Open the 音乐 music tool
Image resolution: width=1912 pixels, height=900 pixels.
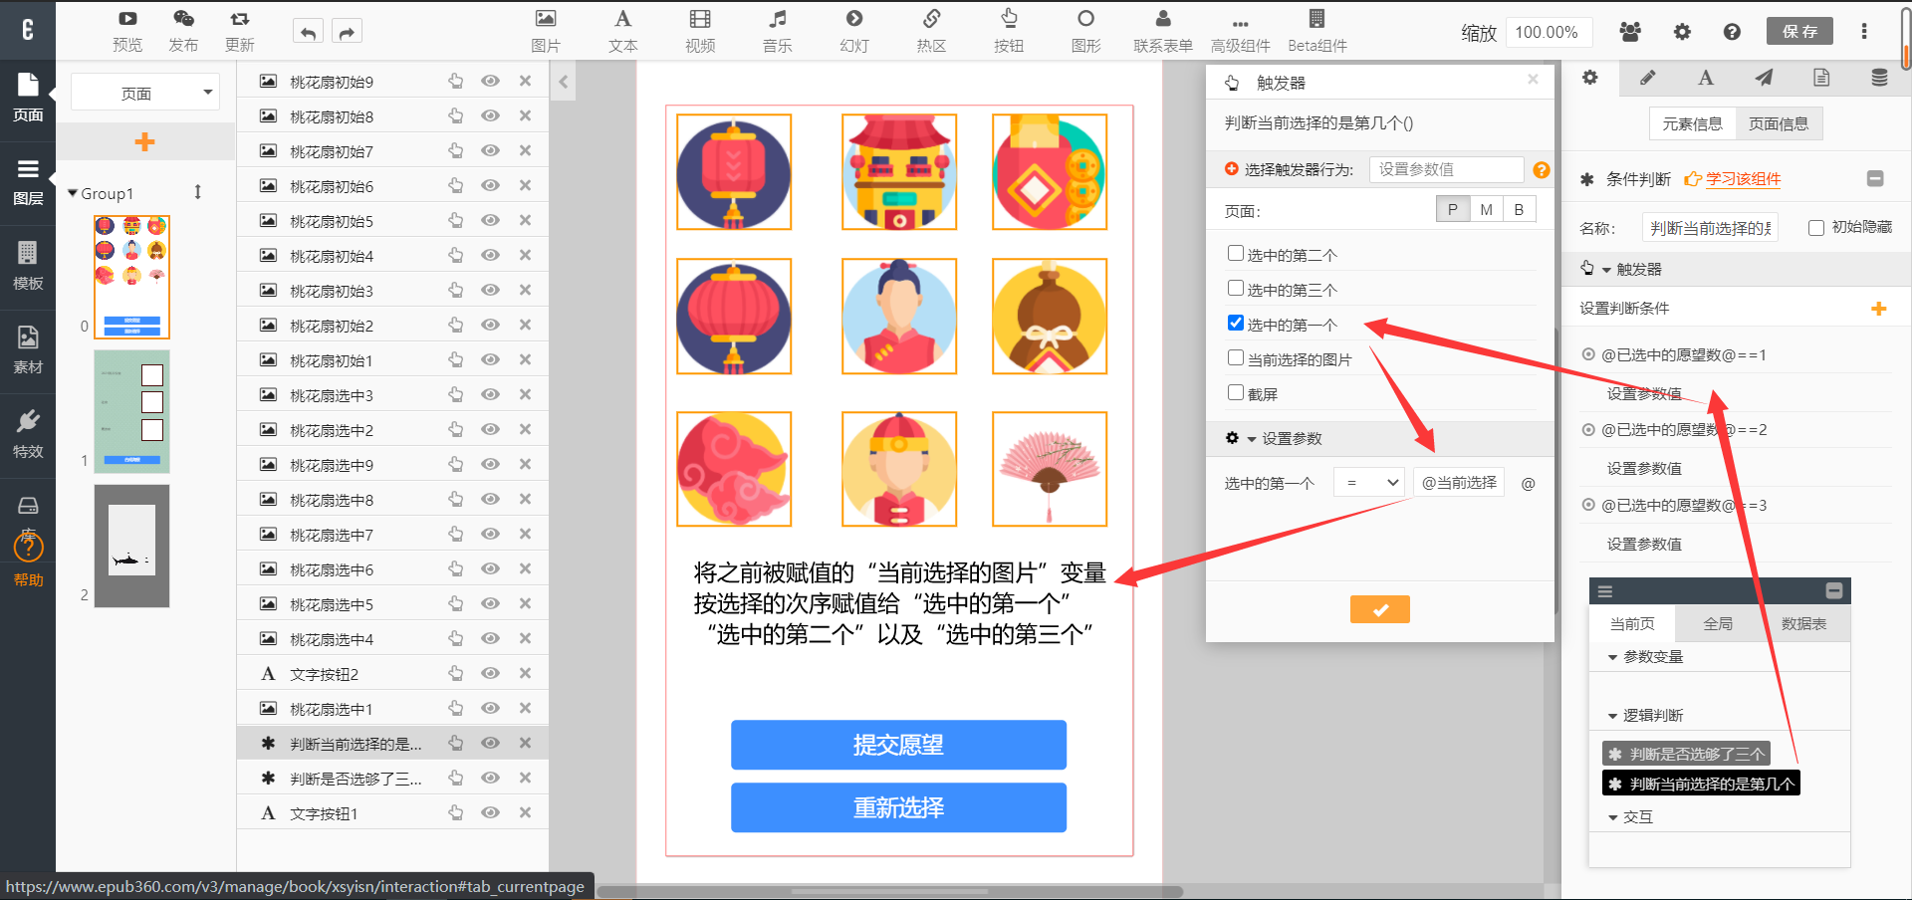(x=777, y=30)
